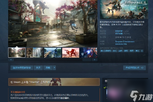153x102 pixels.
Task: Click the main gameplay screenshot
Action: [53, 23]
